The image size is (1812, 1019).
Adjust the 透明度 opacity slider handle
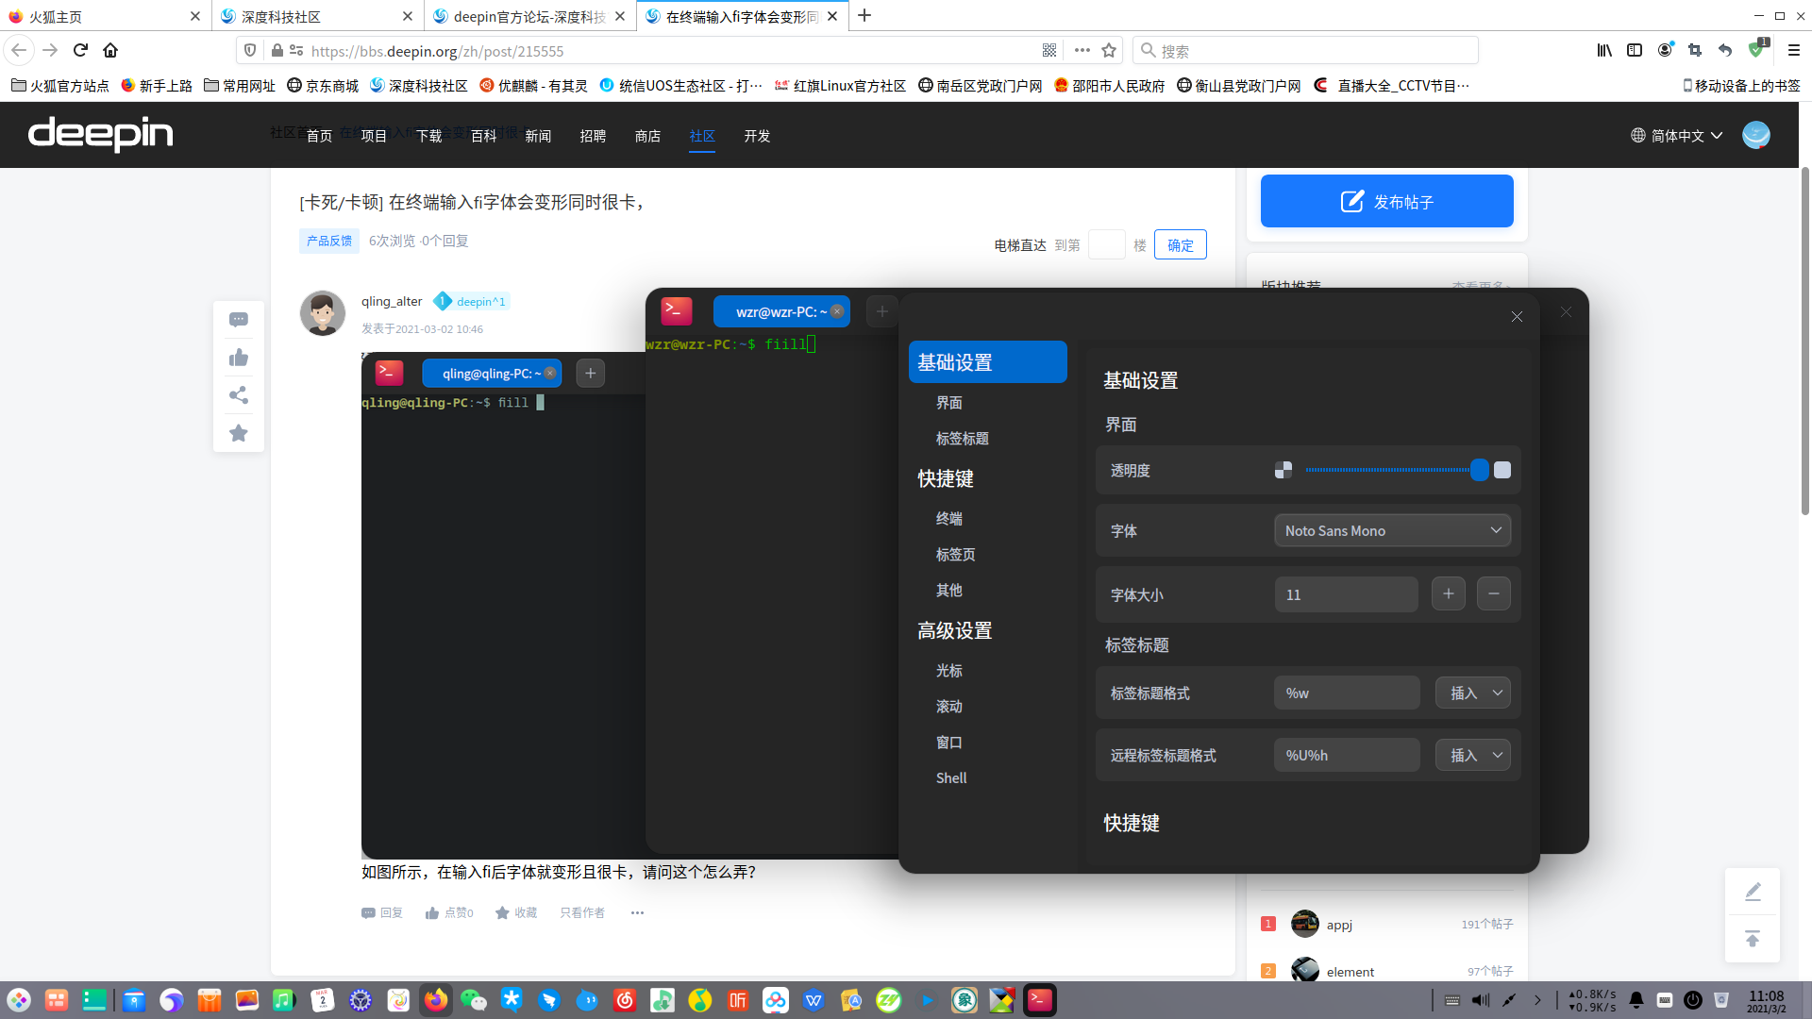(1479, 470)
